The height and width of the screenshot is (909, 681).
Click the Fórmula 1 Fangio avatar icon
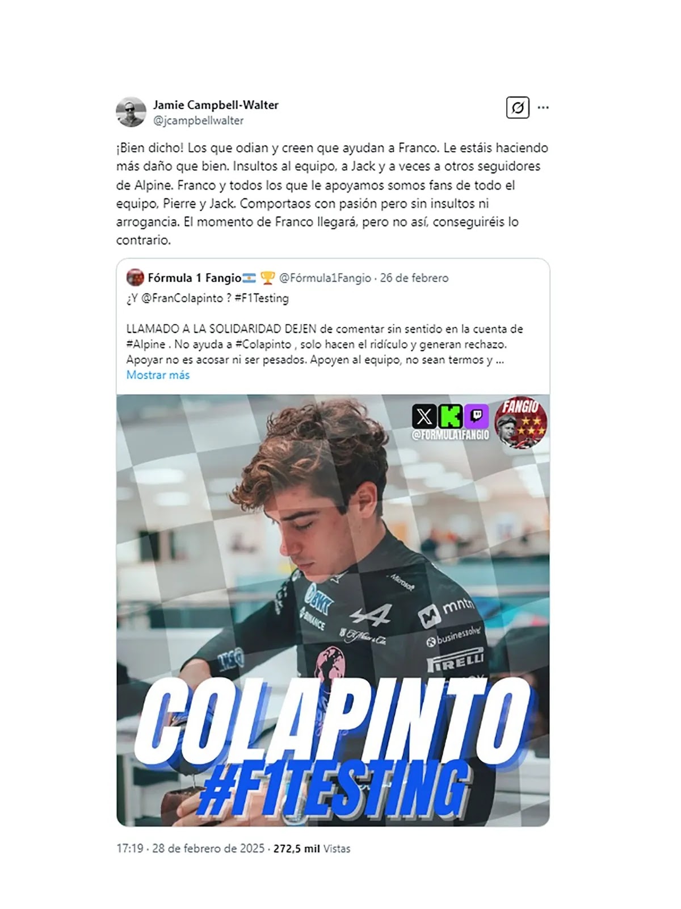135,278
